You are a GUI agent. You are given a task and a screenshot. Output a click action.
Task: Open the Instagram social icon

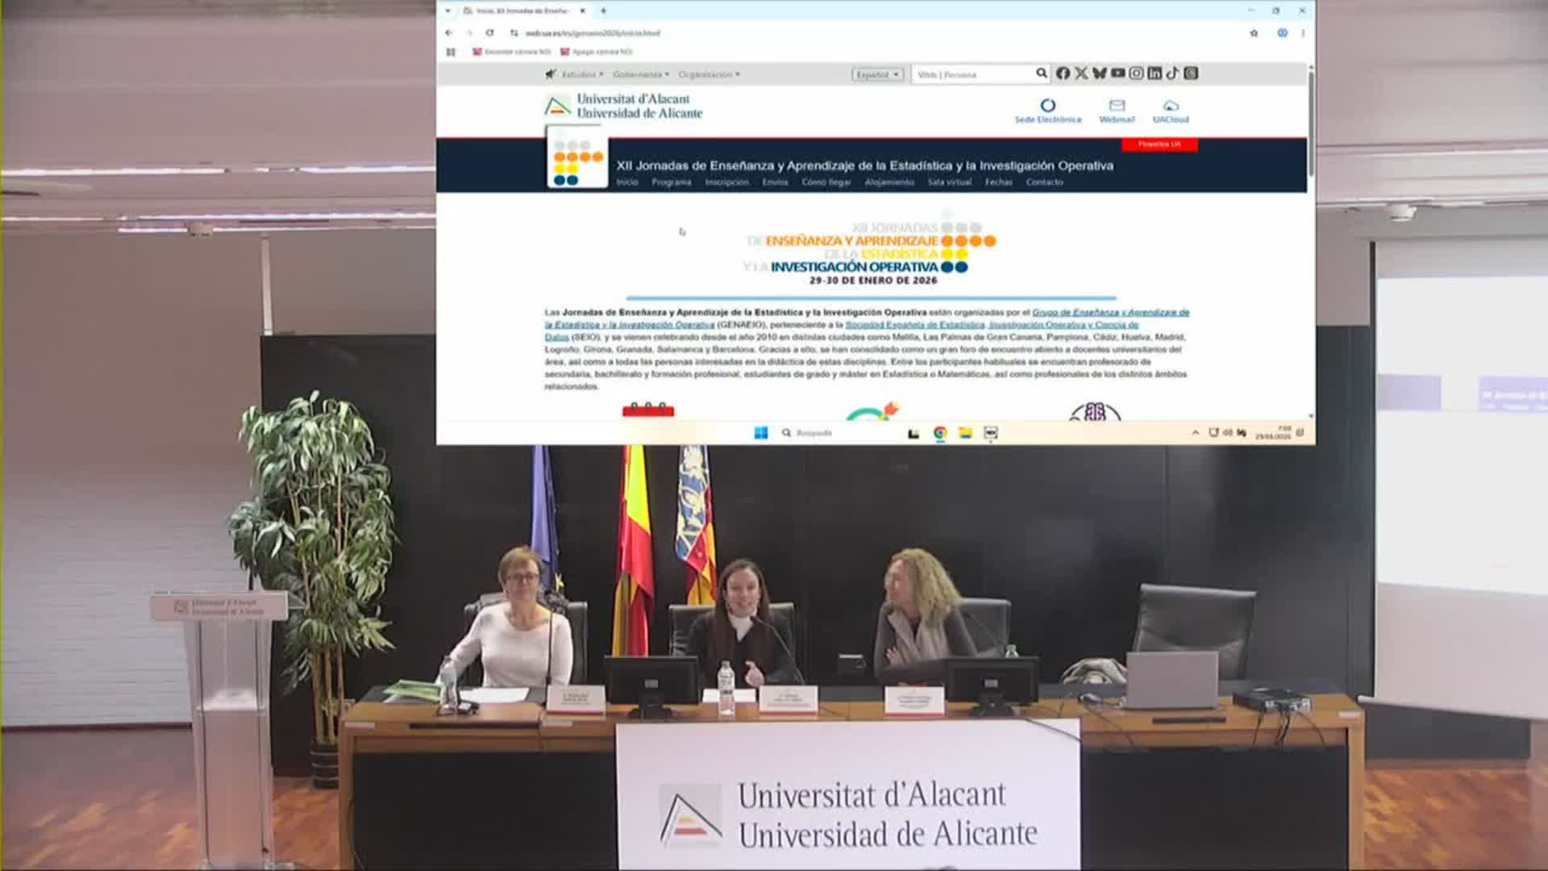(x=1136, y=73)
